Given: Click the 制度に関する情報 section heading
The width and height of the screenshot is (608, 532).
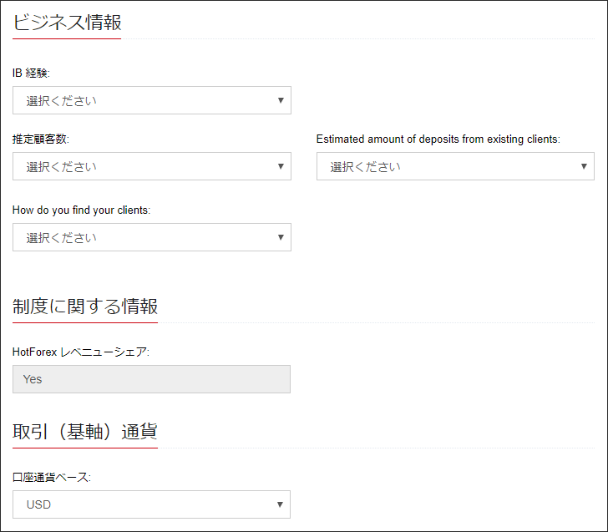Looking at the screenshot, I should tap(85, 307).
